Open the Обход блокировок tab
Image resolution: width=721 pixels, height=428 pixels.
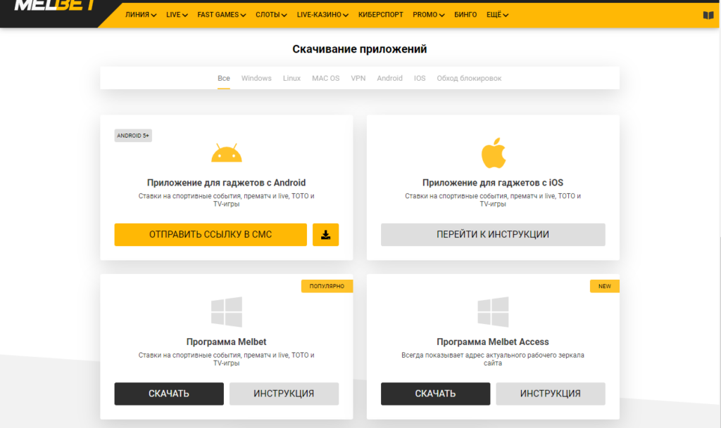pyautogui.click(x=469, y=79)
